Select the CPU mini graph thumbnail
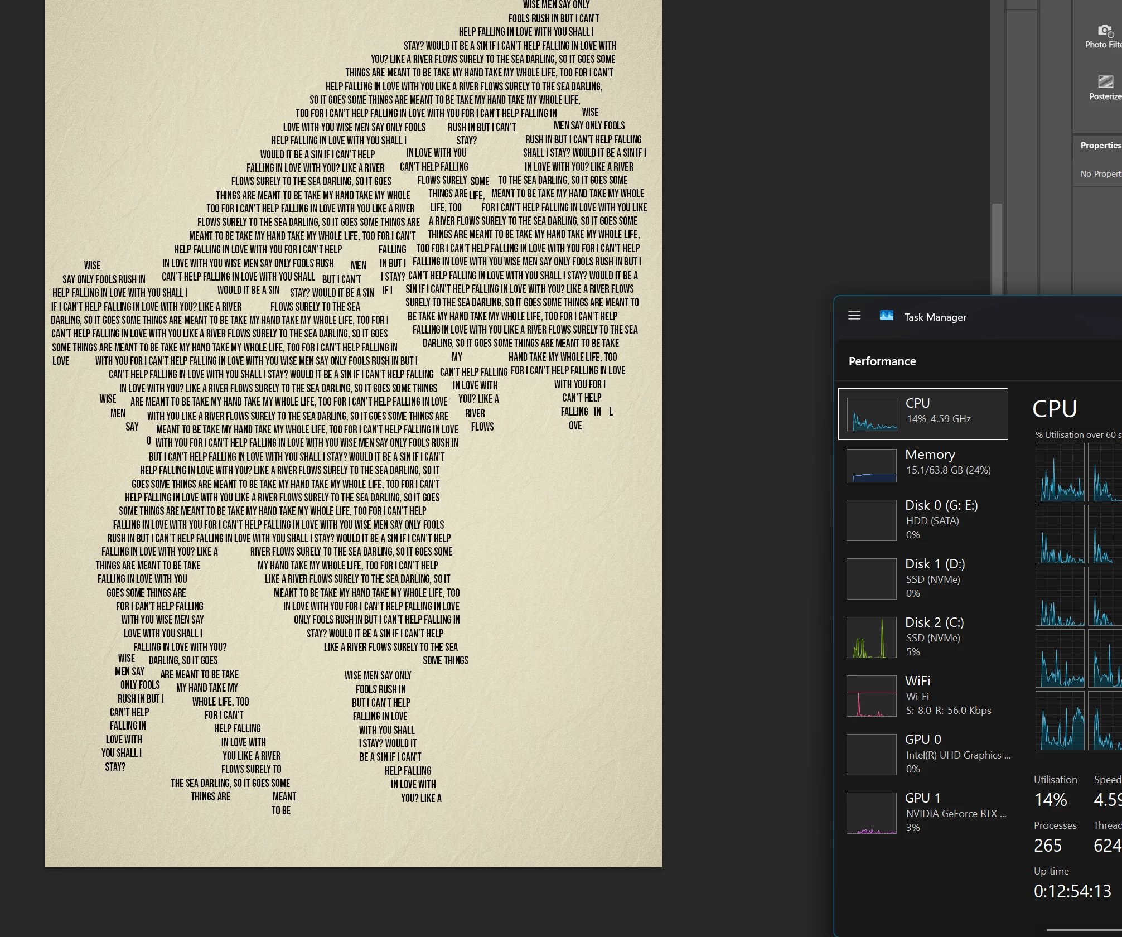This screenshot has width=1122, height=937. pyautogui.click(x=872, y=414)
